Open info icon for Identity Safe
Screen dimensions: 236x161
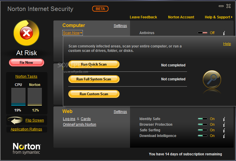[224, 119]
